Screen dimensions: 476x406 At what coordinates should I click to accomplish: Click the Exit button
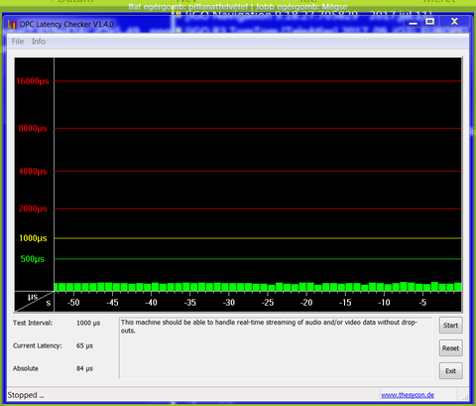coord(450,371)
